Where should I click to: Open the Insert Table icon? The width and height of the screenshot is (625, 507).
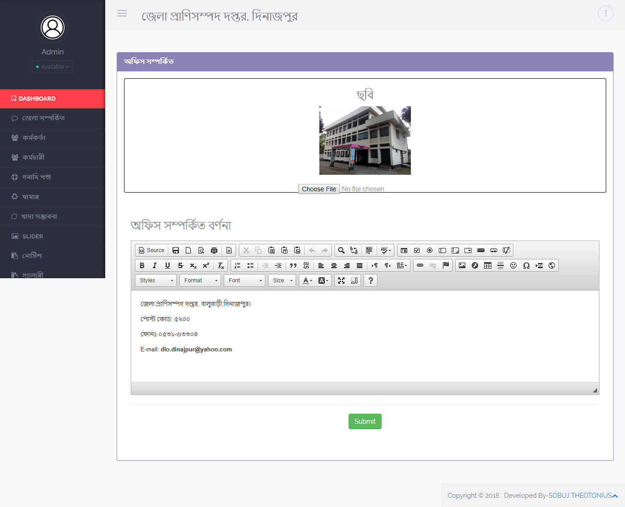(488, 265)
